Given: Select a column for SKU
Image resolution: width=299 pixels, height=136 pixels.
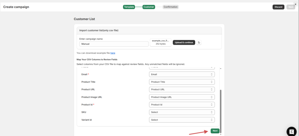Looking at the screenshot, I should point(182,112).
